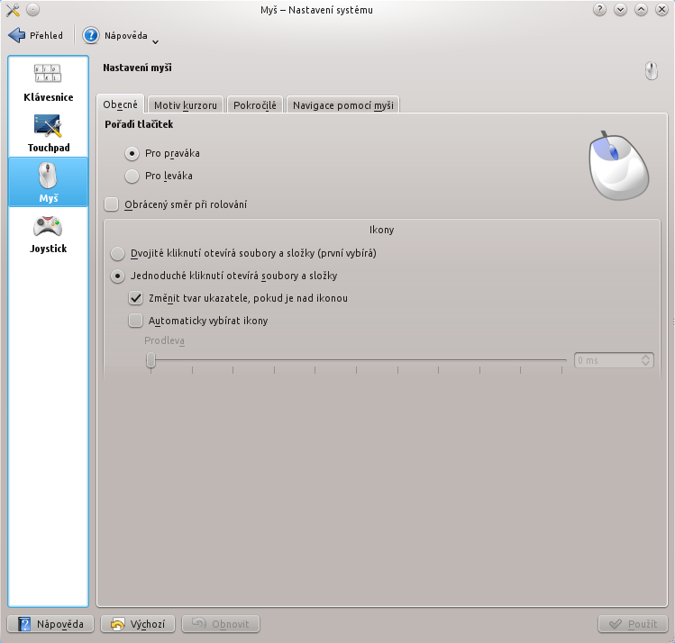Image resolution: width=675 pixels, height=643 pixels.
Task: Open the Joystick settings module
Action: click(x=49, y=234)
